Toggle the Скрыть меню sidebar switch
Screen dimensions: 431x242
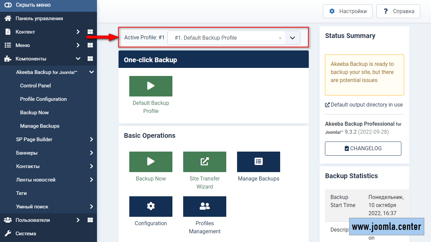coord(8,5)
